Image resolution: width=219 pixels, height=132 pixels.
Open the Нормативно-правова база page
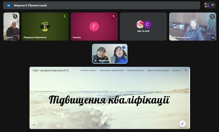[112, 71]
